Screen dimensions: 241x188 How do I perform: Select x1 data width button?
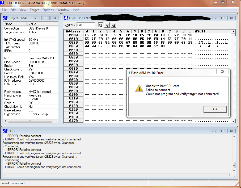coord(100,25)
